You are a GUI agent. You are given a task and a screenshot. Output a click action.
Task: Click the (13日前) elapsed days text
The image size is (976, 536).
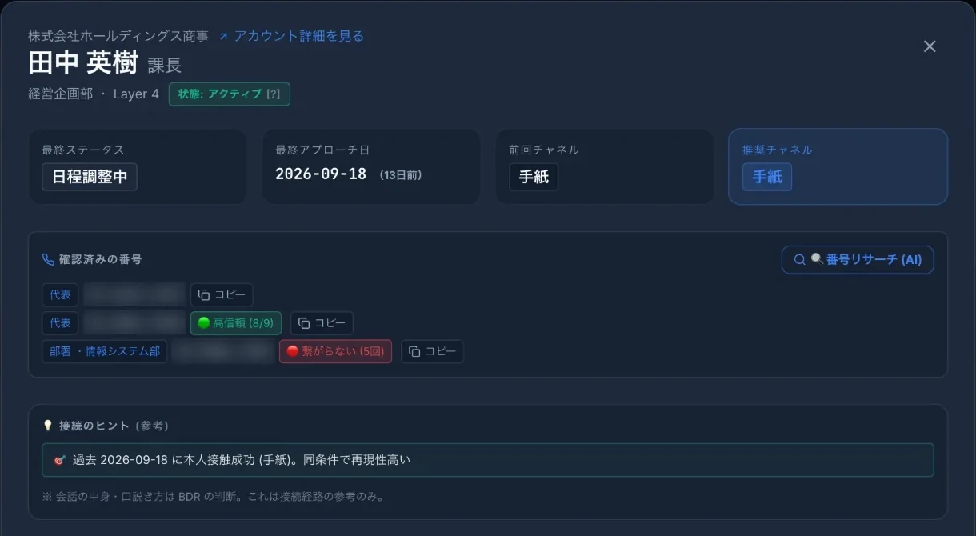(401, 174)
